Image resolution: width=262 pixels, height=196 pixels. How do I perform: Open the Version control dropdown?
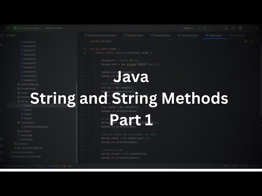coord(55,28)
